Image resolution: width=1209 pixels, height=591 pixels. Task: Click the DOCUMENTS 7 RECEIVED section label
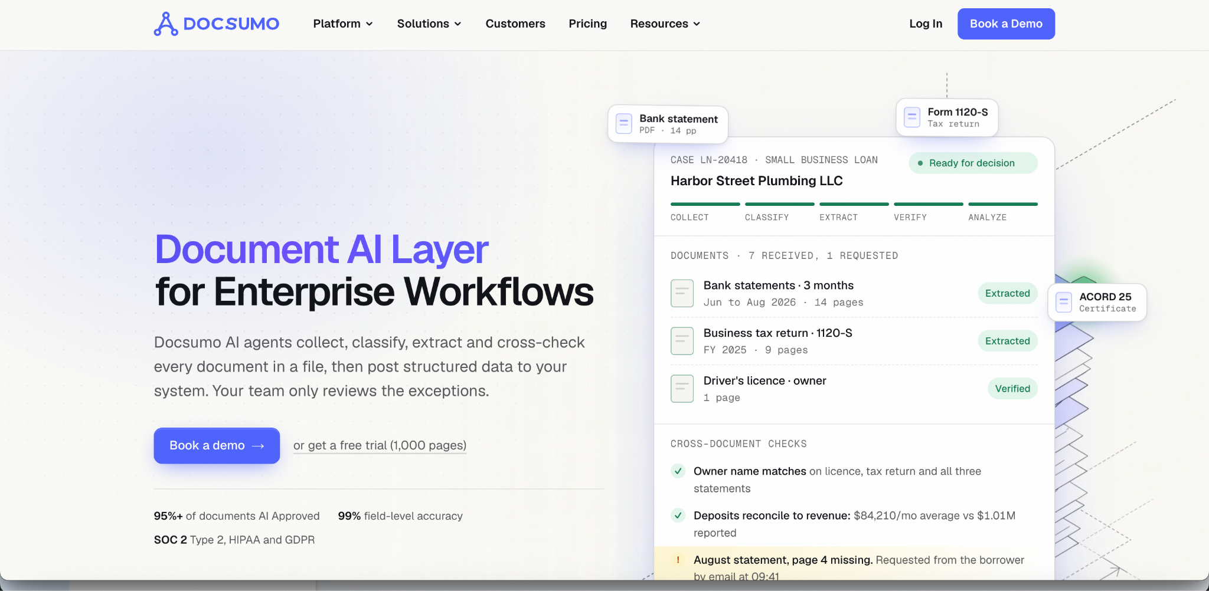point(784,255)
